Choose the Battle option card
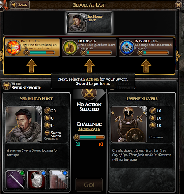 pos(32,48)
